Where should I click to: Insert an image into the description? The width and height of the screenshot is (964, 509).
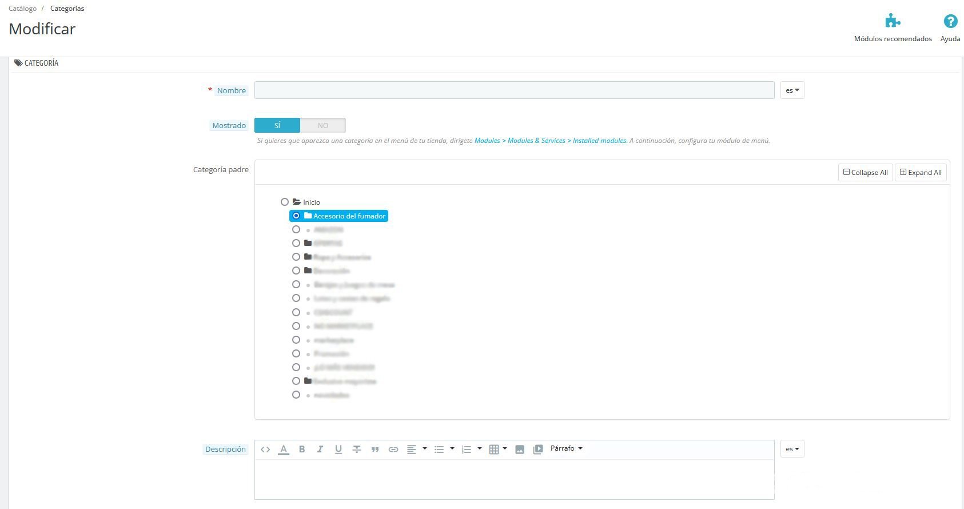pyautogui.click(x=520, y=450)
